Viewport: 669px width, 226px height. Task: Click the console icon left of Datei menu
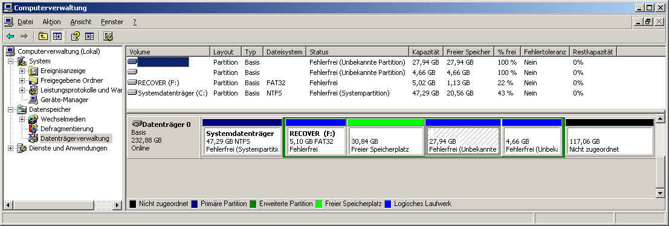click(x=8, y=22)
